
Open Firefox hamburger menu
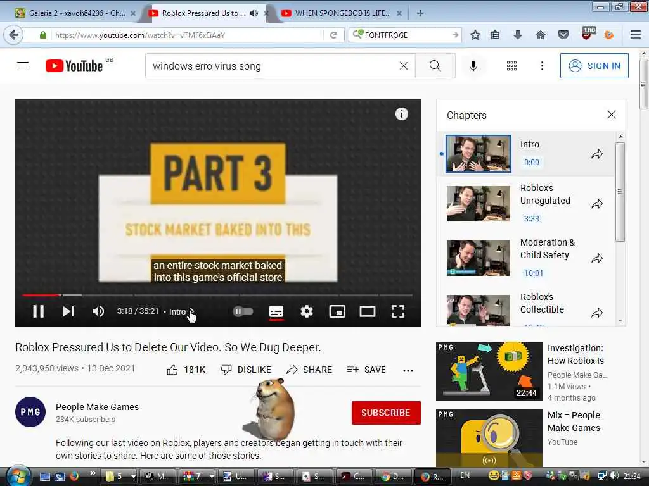coord(636,35)
